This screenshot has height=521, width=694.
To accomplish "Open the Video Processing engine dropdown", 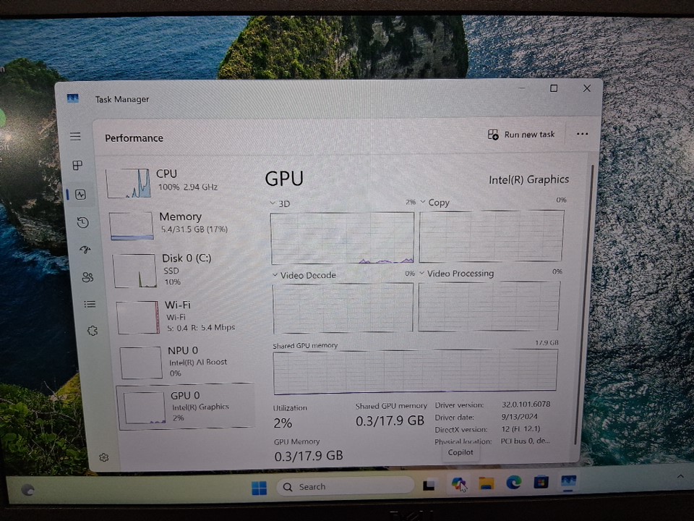I will 422,274.
